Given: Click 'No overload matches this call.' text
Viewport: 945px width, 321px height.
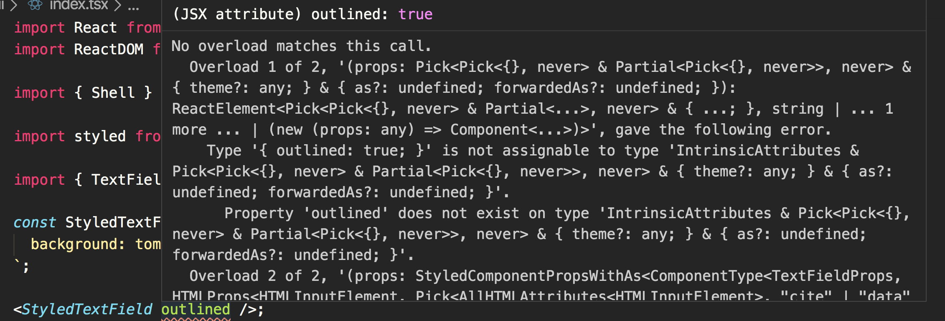Looking at the screenshot, I should pos(301,46).
